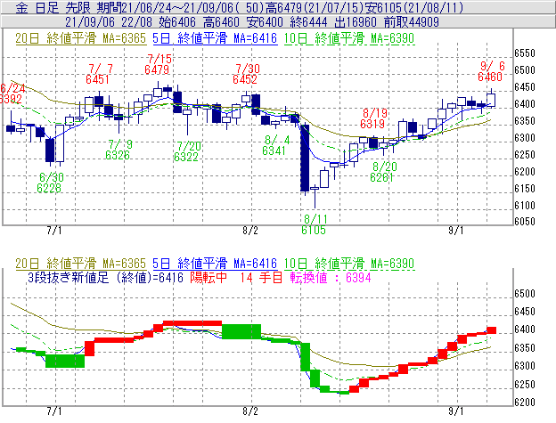Click the 20日 終値平滑 MA=6365 legend in upper chart

tap(80, 38)
